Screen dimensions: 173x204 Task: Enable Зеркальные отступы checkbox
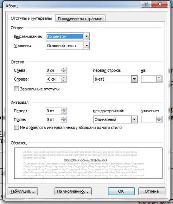(16, 89)
